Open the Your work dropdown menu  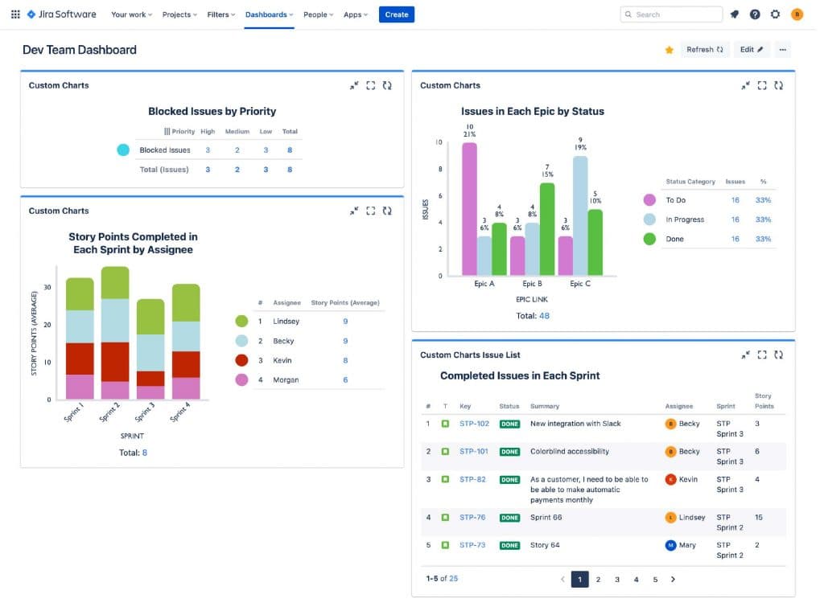(x=131, y=14)
